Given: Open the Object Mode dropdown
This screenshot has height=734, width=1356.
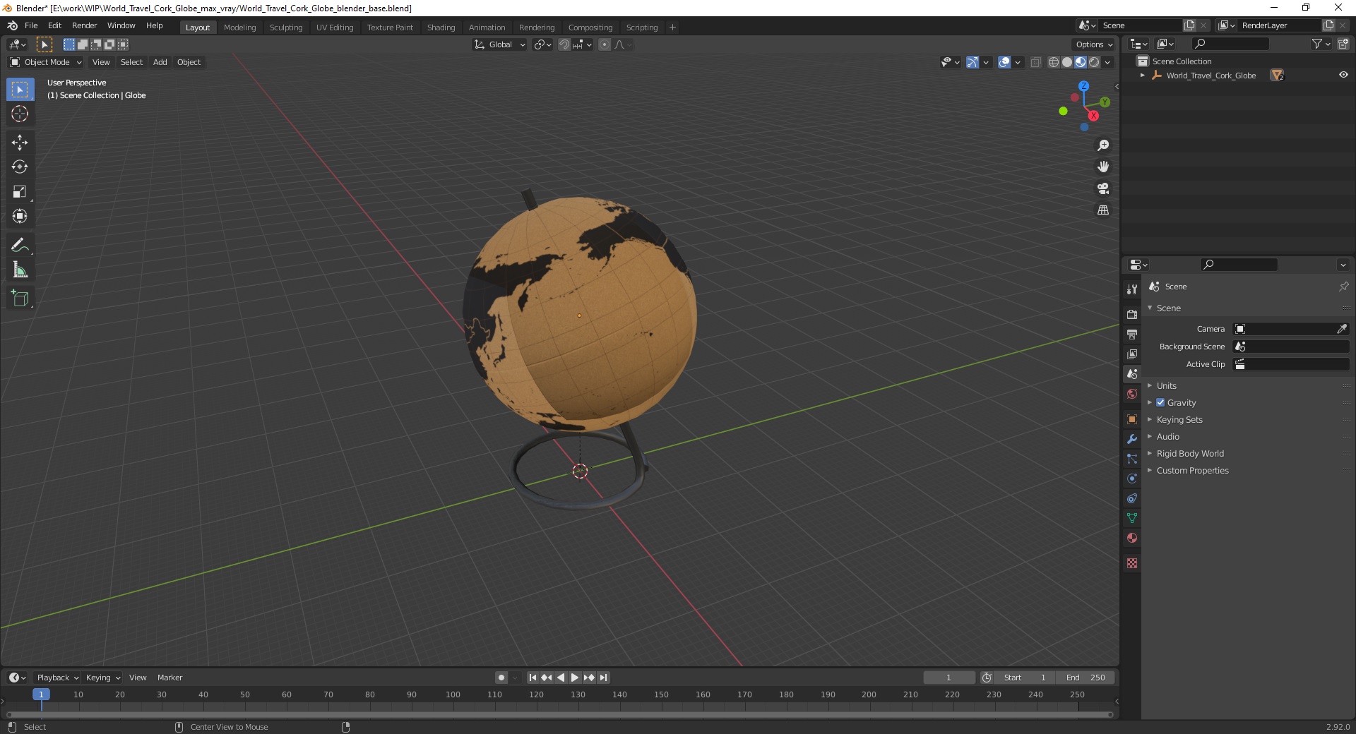Looking at the screenshot, I should click(x=46, y=62).
